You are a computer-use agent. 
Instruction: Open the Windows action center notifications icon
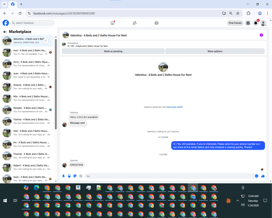265,201
